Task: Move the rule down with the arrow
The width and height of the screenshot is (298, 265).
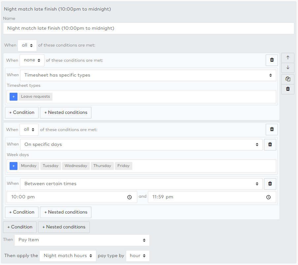Action: [288, 68]
